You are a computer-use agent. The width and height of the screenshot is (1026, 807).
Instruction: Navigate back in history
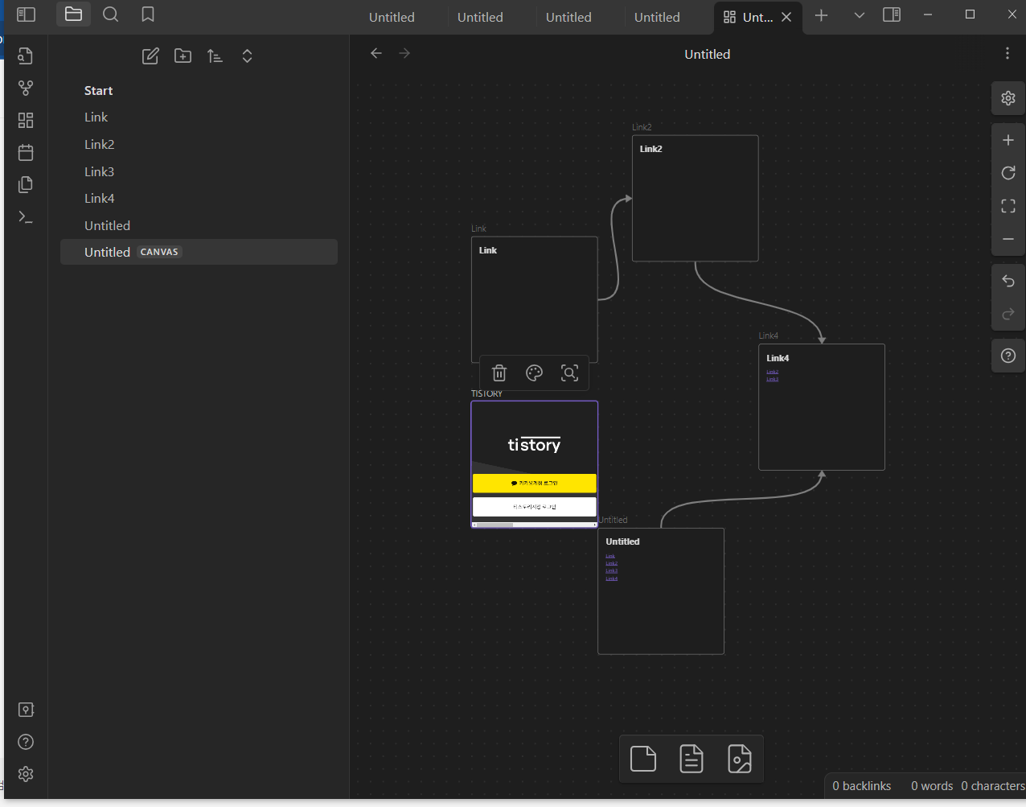pyautogui.click(x=376, y=53)
